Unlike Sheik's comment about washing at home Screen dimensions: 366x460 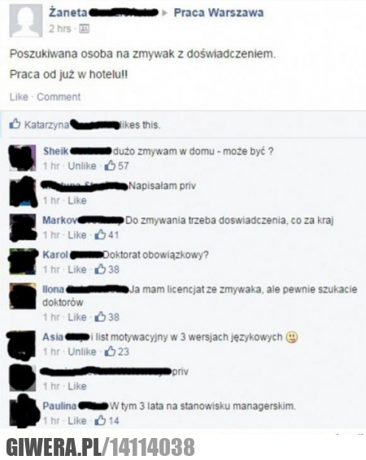click(x=82, y=166)
